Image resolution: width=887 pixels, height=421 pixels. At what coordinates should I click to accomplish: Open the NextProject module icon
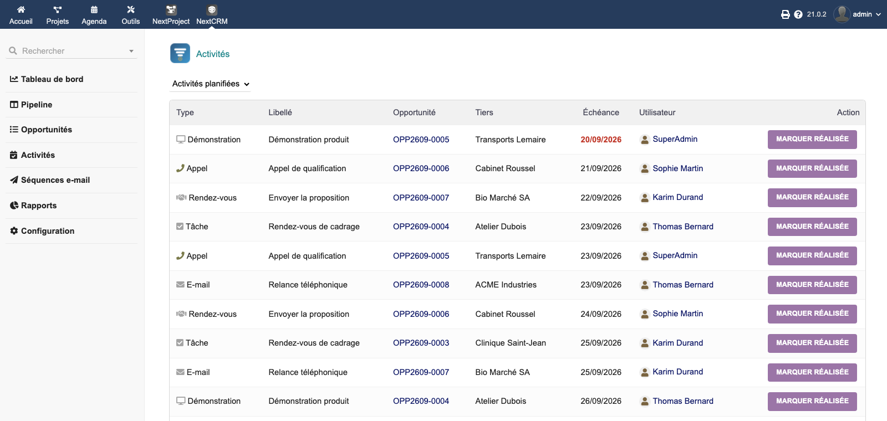click(171, 9)
